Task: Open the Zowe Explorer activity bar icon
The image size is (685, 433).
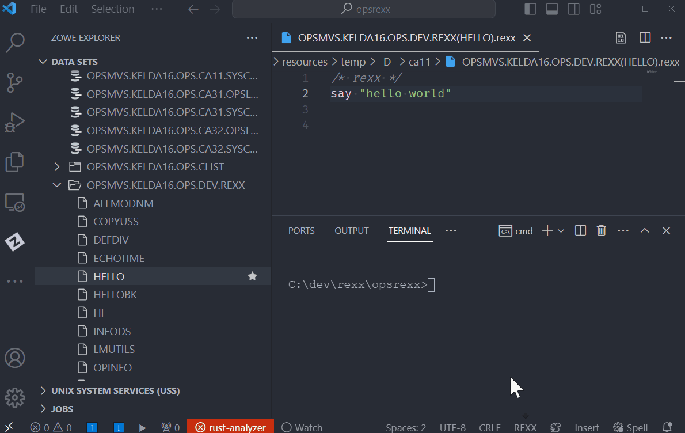Action: [x=14, y=242]
